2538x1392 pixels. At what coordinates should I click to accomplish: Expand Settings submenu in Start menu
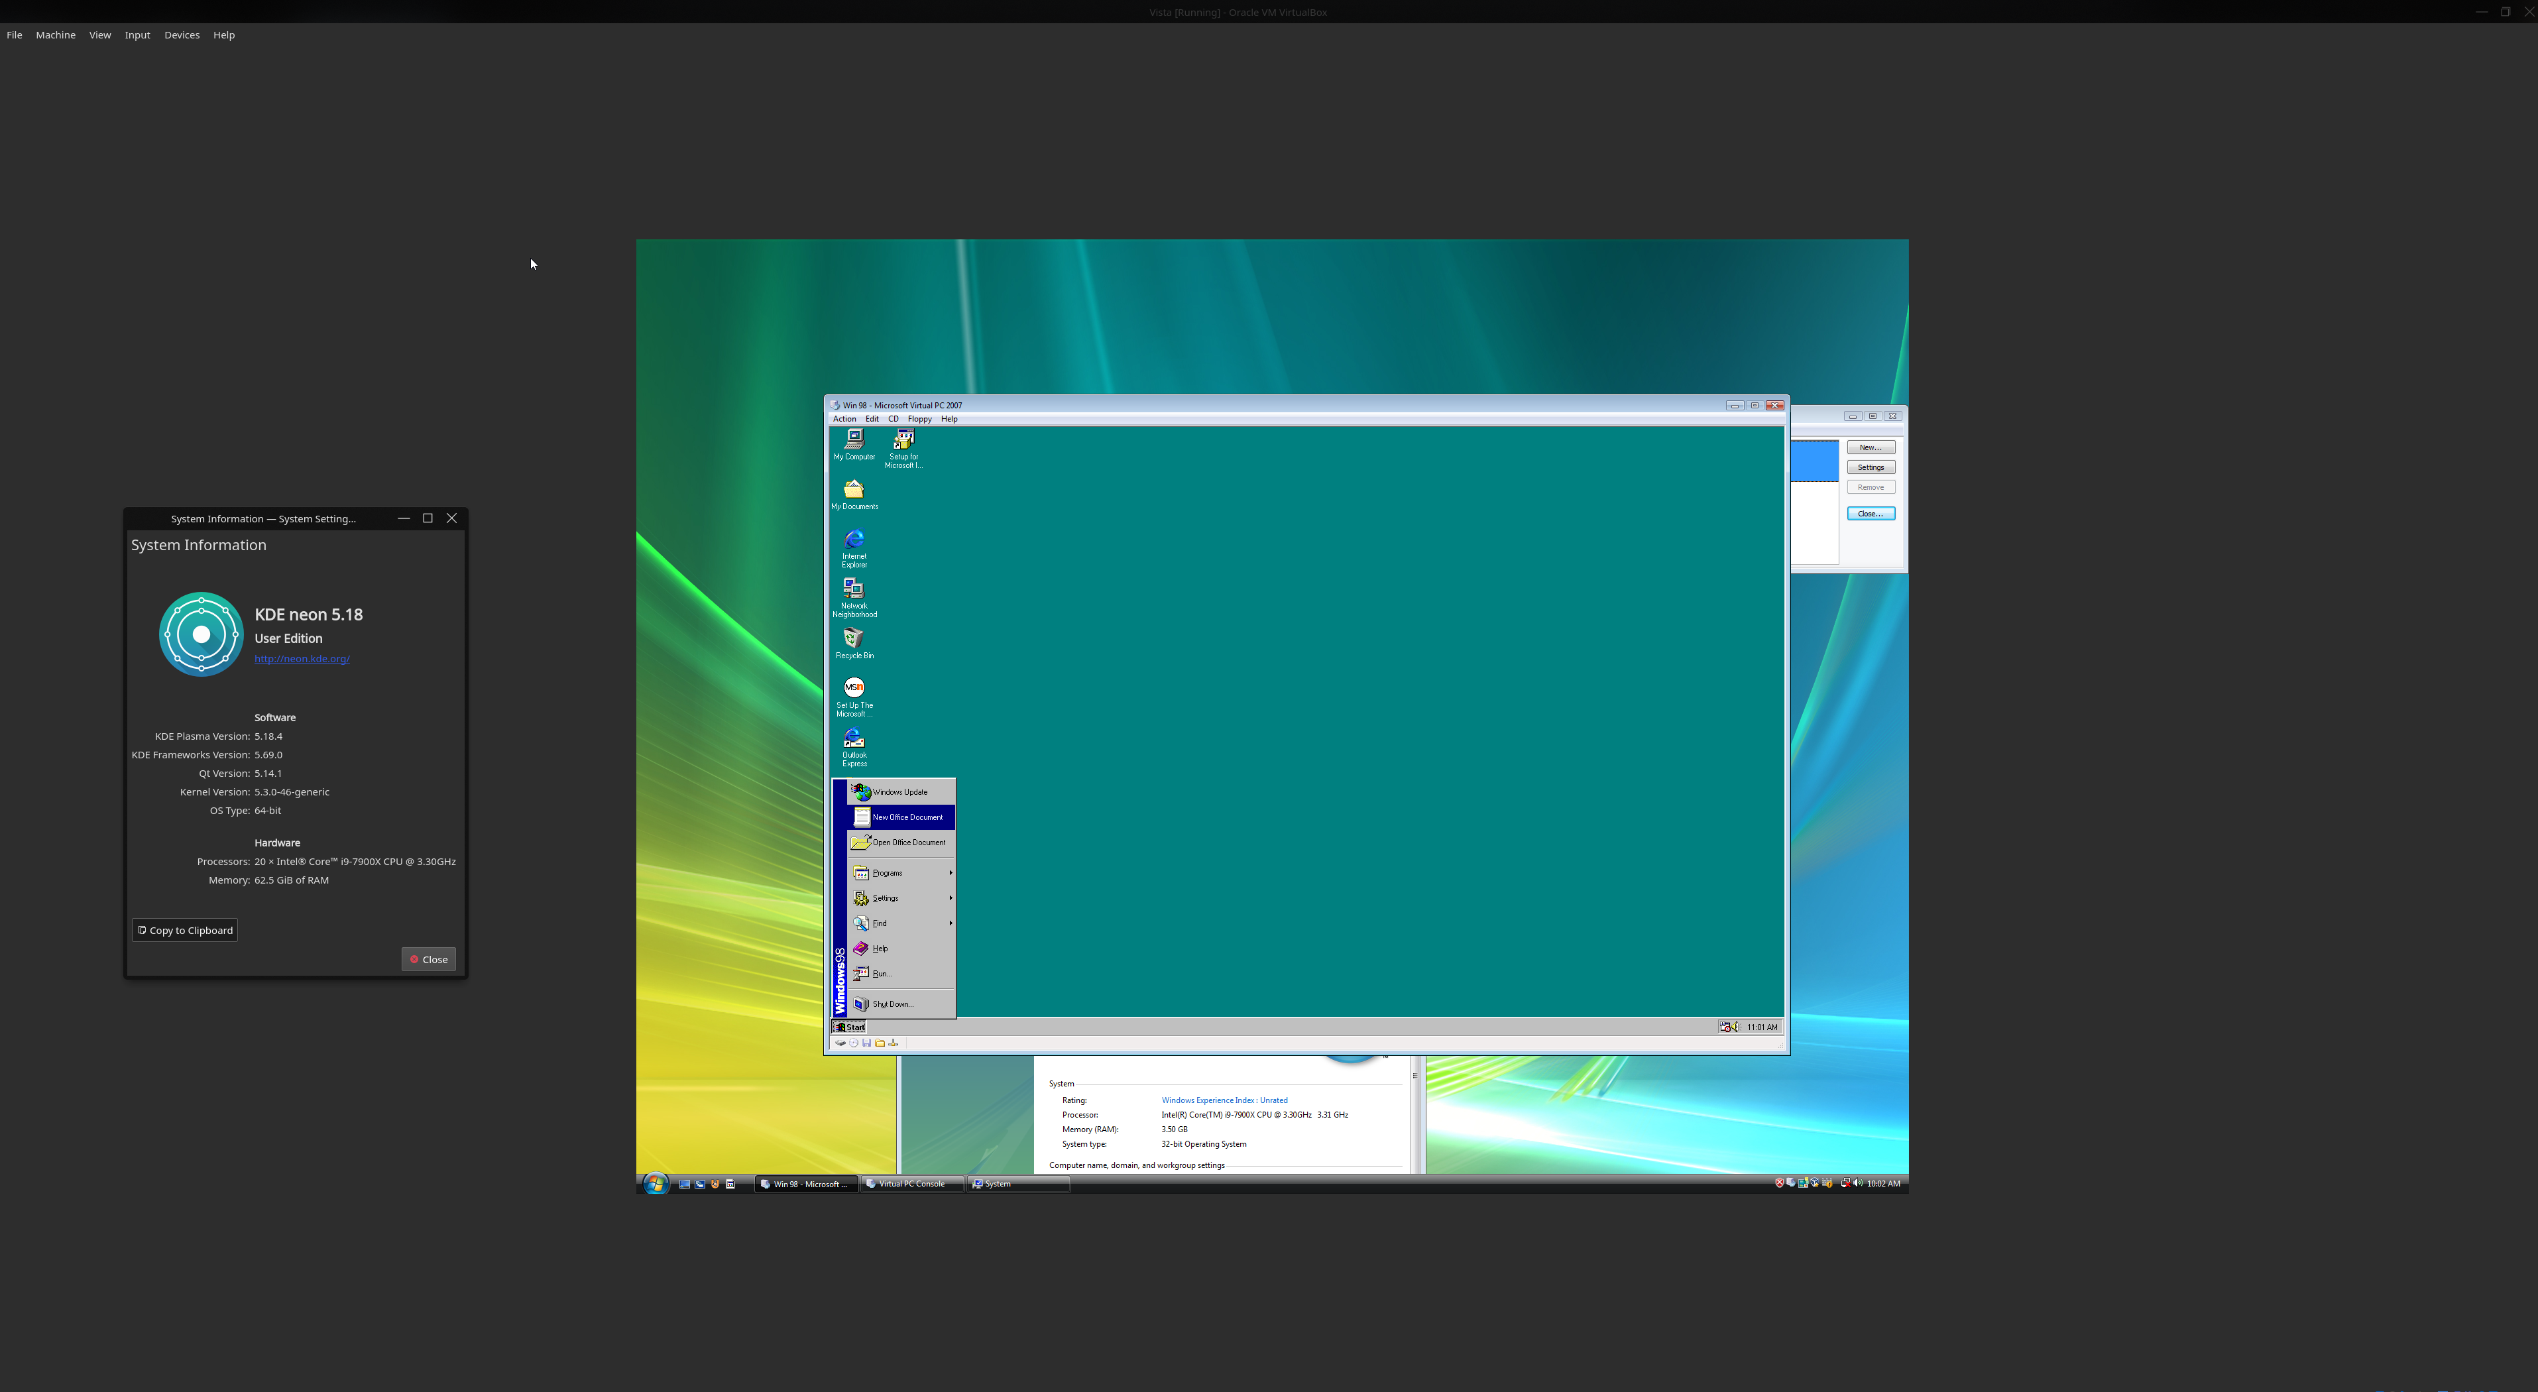point(901,898)
